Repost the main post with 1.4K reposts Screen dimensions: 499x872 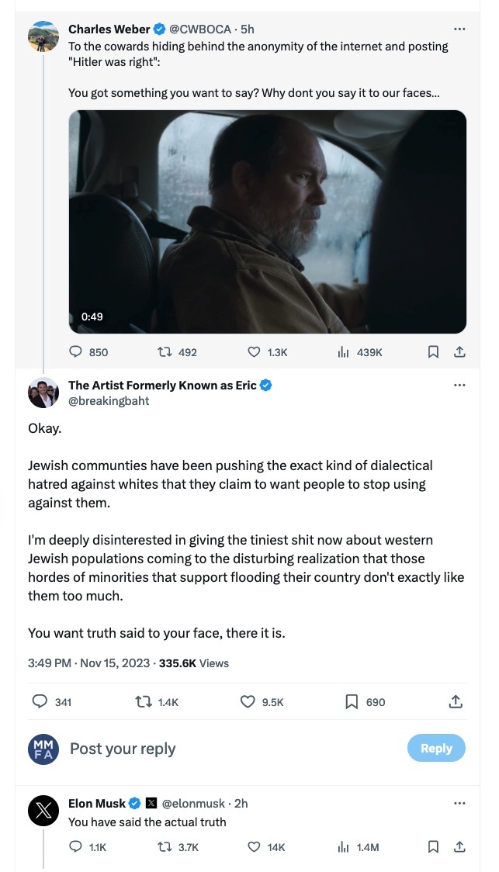coord(144,701)
